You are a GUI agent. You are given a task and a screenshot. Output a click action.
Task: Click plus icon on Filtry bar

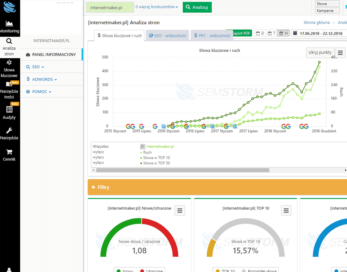[94, 187]
